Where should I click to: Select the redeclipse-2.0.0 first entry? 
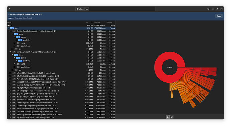point(61,76)
